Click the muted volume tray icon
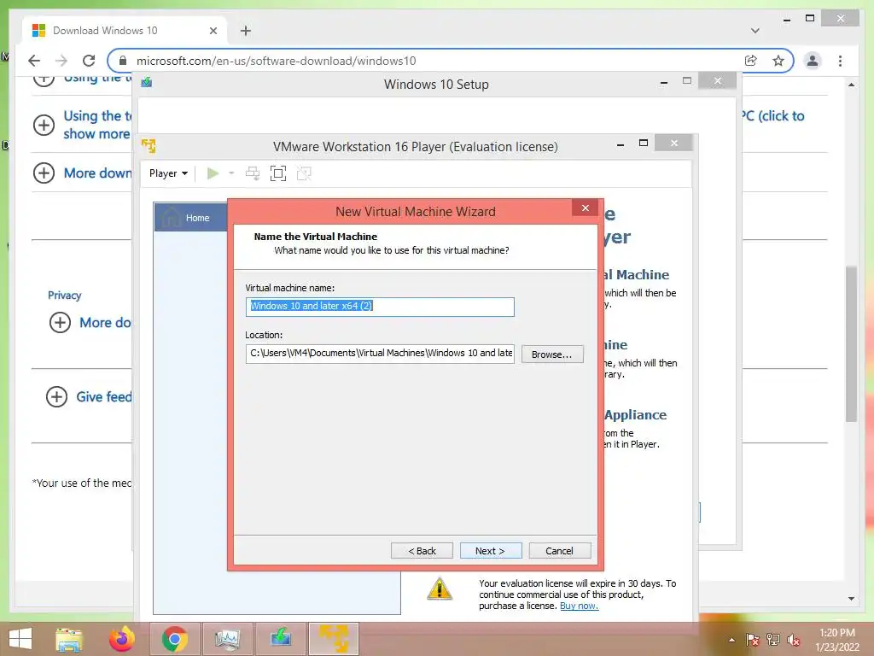 click(x=794, y=640)
